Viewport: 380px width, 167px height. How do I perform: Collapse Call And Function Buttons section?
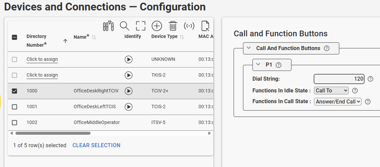(x=249, y=48)
